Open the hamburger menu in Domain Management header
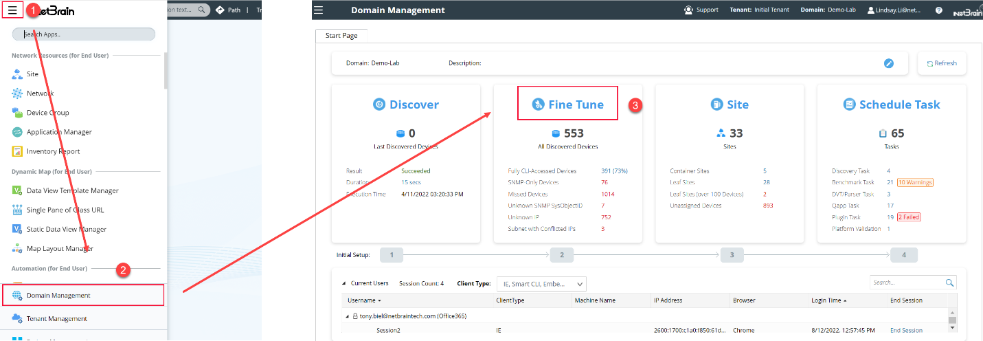Screen dimensions: 983x341 point(318,10)
